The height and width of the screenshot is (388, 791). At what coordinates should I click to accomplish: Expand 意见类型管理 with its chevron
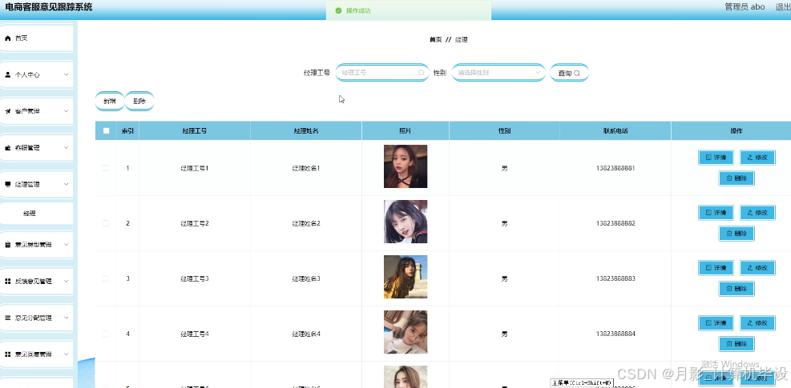tap(66, 245)
